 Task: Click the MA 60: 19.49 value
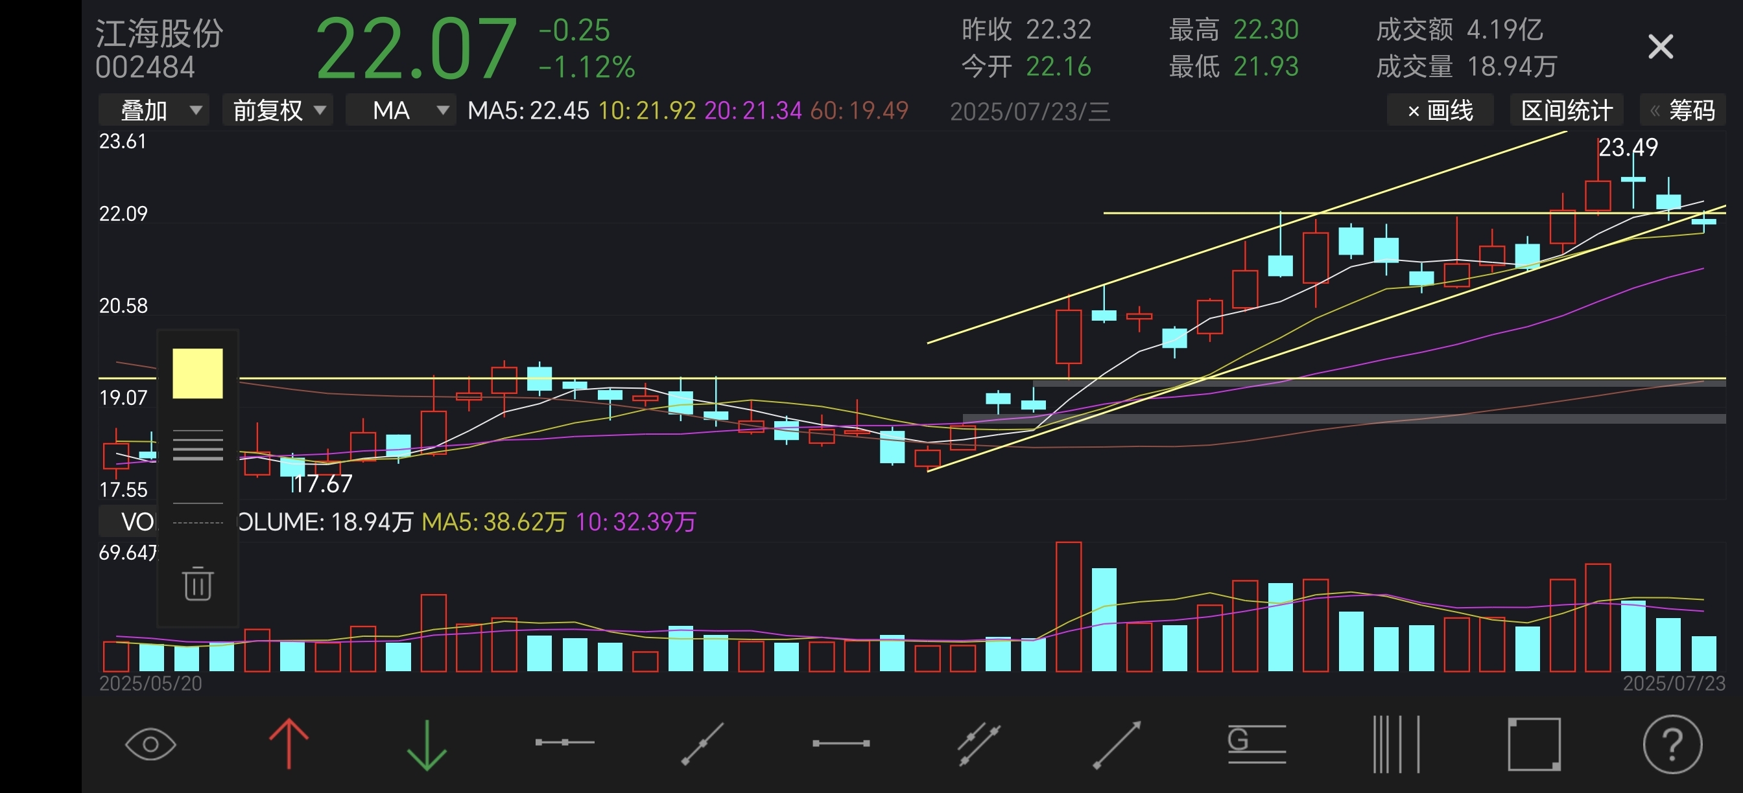(859, 110)
